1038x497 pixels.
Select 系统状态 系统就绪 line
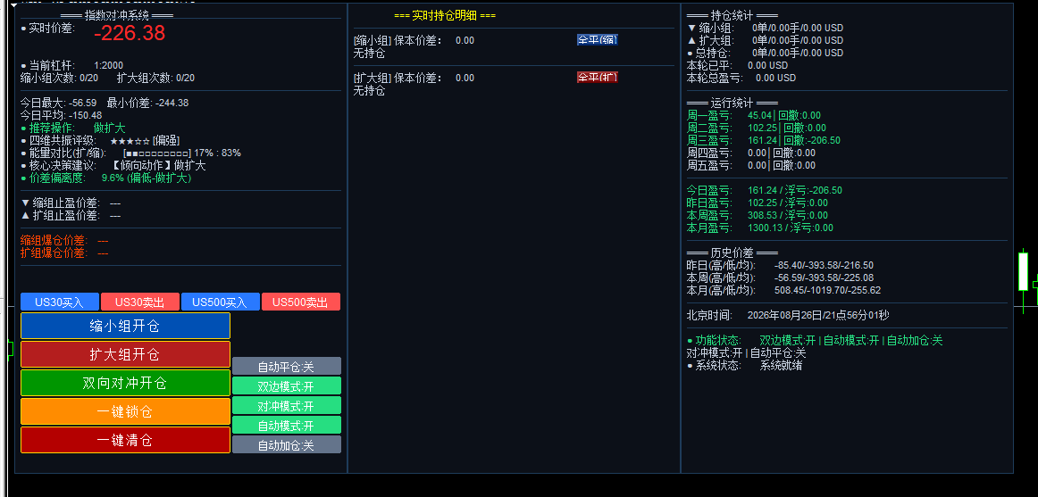click(745, 366)
